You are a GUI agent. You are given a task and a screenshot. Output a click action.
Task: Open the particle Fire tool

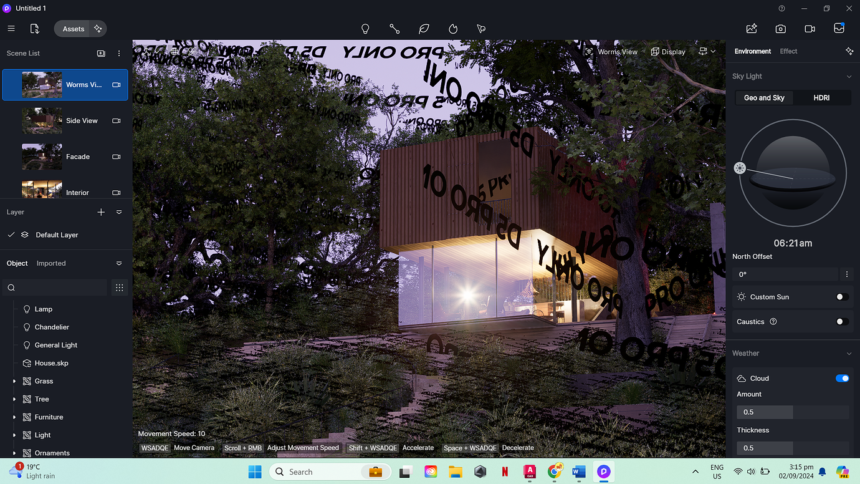click(452, 29)
